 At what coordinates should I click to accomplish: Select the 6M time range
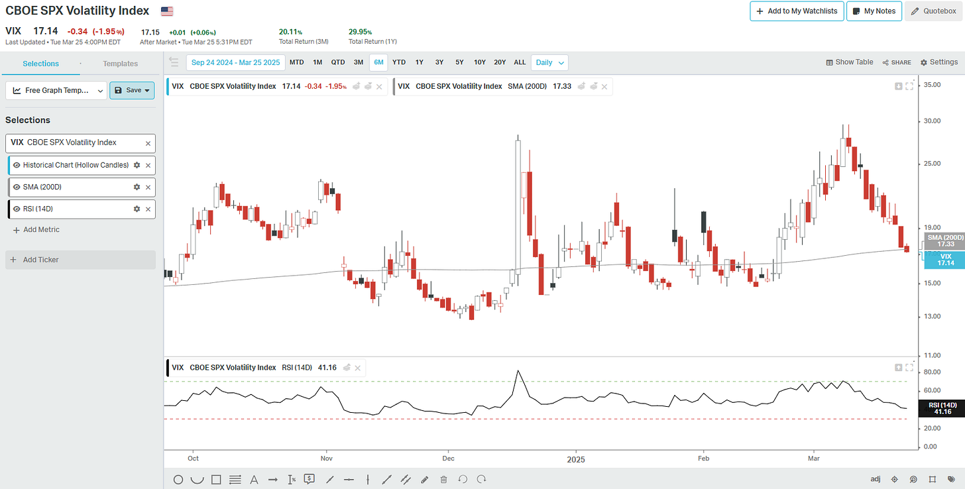click(378, 62)
